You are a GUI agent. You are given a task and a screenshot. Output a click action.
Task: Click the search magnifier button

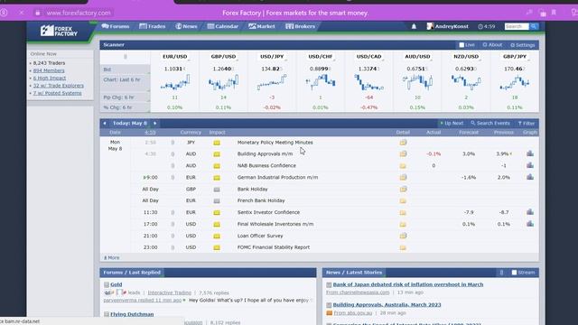[x=534, y=26]
